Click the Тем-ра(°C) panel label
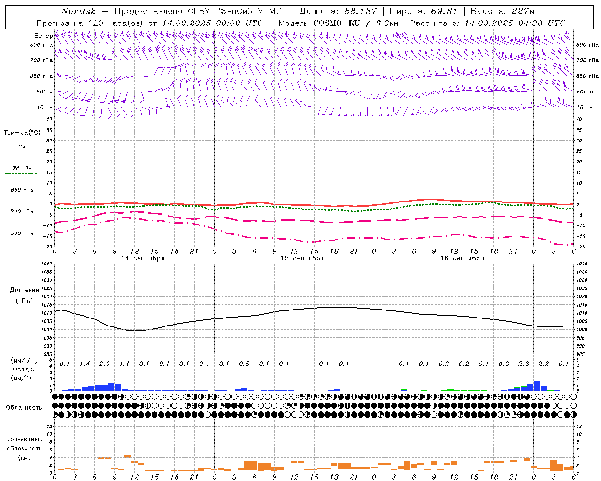The width and height of the screenshot is (601, 481). click(x=22, y=133)
